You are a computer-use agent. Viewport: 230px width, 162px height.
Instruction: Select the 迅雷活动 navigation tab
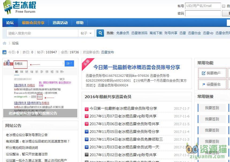[60, 23]
